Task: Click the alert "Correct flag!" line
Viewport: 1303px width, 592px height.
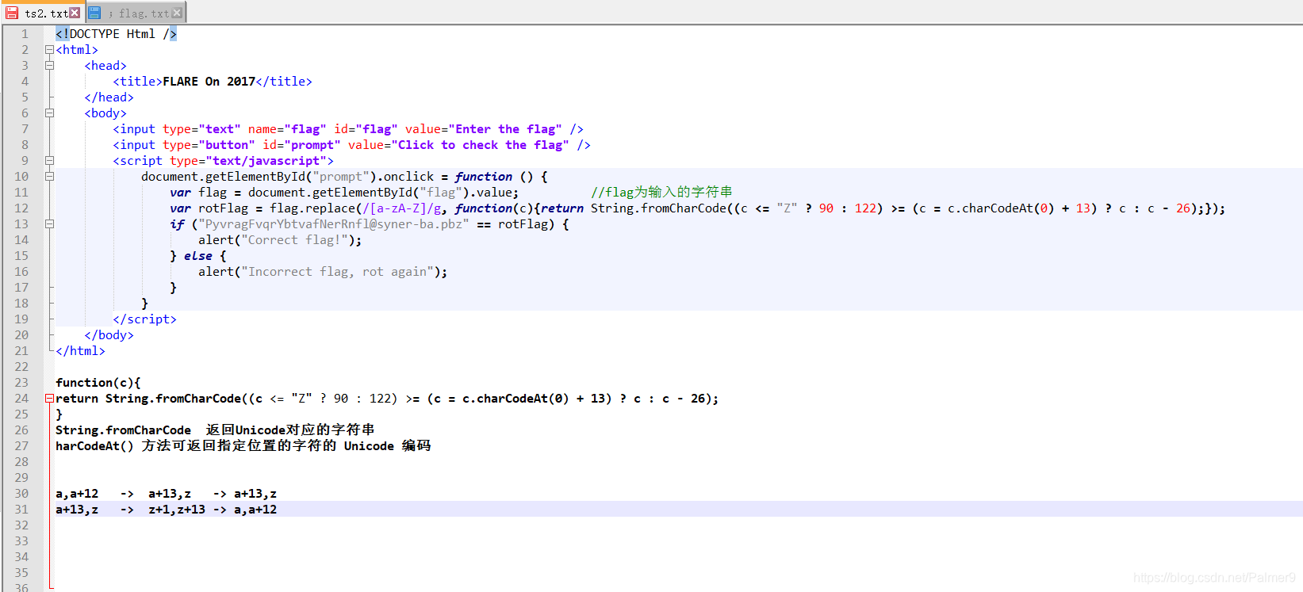Action: point(280,240)
